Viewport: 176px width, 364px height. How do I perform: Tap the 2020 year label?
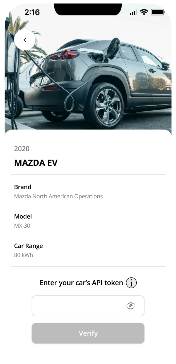[22, 149]
